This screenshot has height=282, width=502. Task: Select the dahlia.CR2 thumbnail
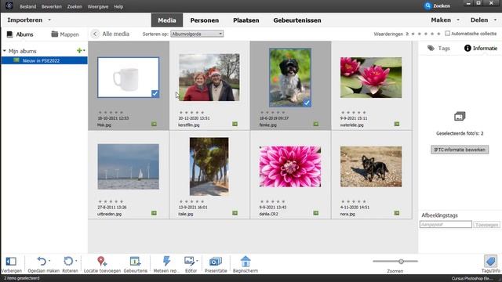[x=289, y=167]
